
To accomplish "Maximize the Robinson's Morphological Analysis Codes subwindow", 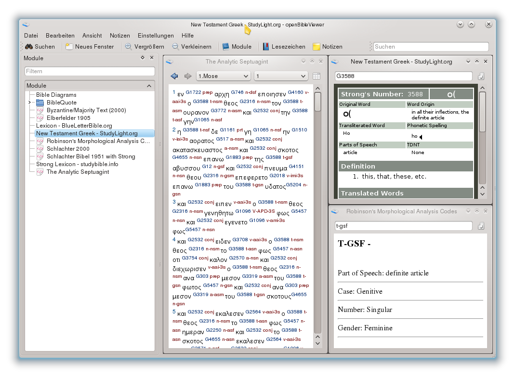I will click(x=477, y=211).
